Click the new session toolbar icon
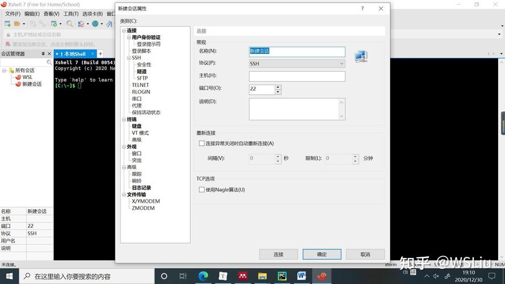 pos(7,23)
